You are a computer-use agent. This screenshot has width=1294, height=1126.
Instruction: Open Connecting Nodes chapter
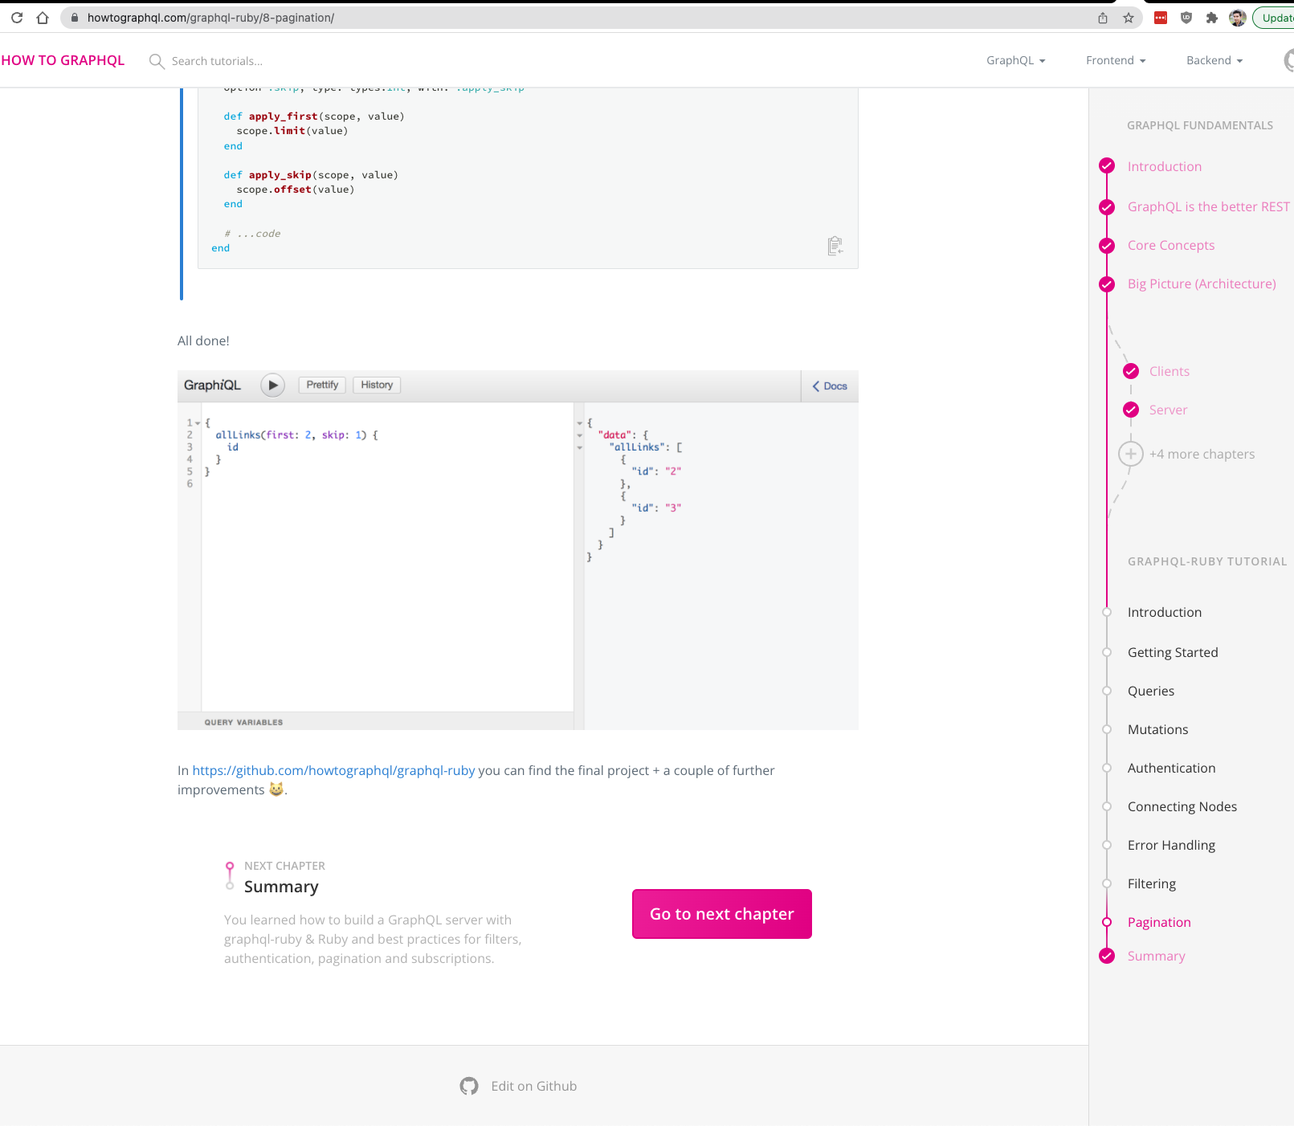point(1182,806)
